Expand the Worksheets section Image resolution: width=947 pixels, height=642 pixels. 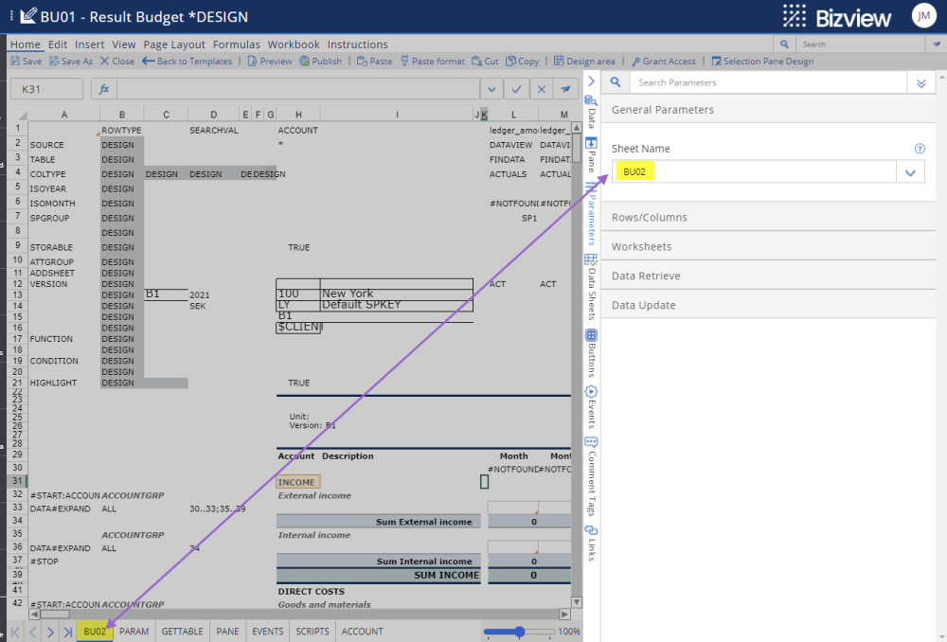click(x=768, y=246)
